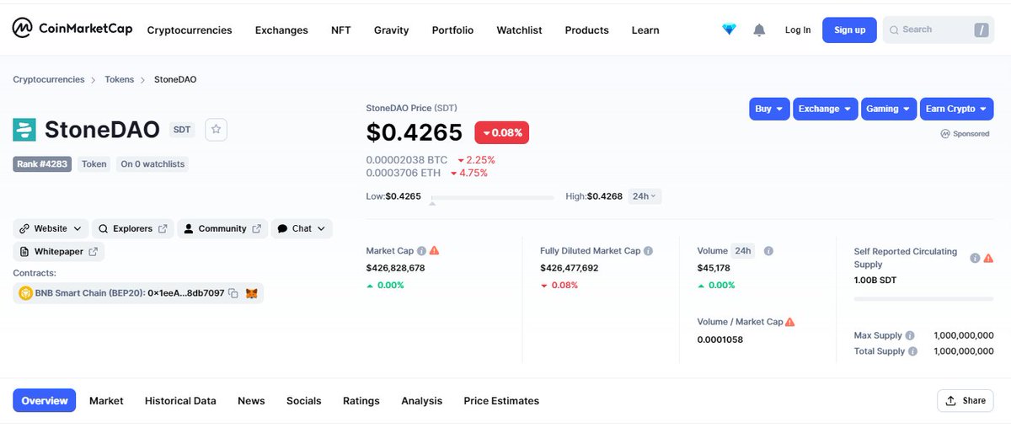The height and width of the screenshot is (428, 1011).
Task: Switch to the Ratings tab
Action: pos(361,401)
